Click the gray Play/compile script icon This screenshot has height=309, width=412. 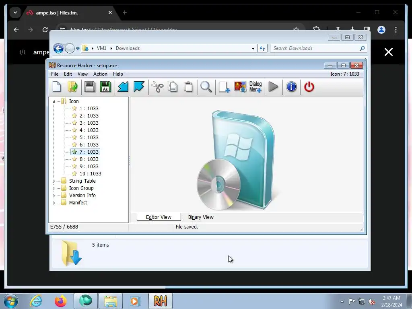(x=274, y=87)
